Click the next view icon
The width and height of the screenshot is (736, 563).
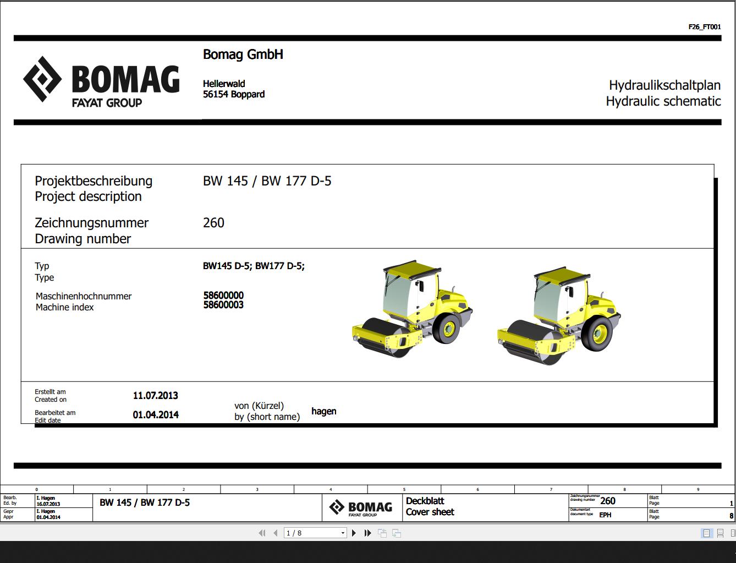pyautogui.click(x=397, y=533)
